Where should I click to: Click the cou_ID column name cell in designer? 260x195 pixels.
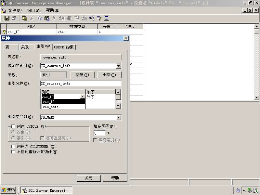tap(32, 32)
